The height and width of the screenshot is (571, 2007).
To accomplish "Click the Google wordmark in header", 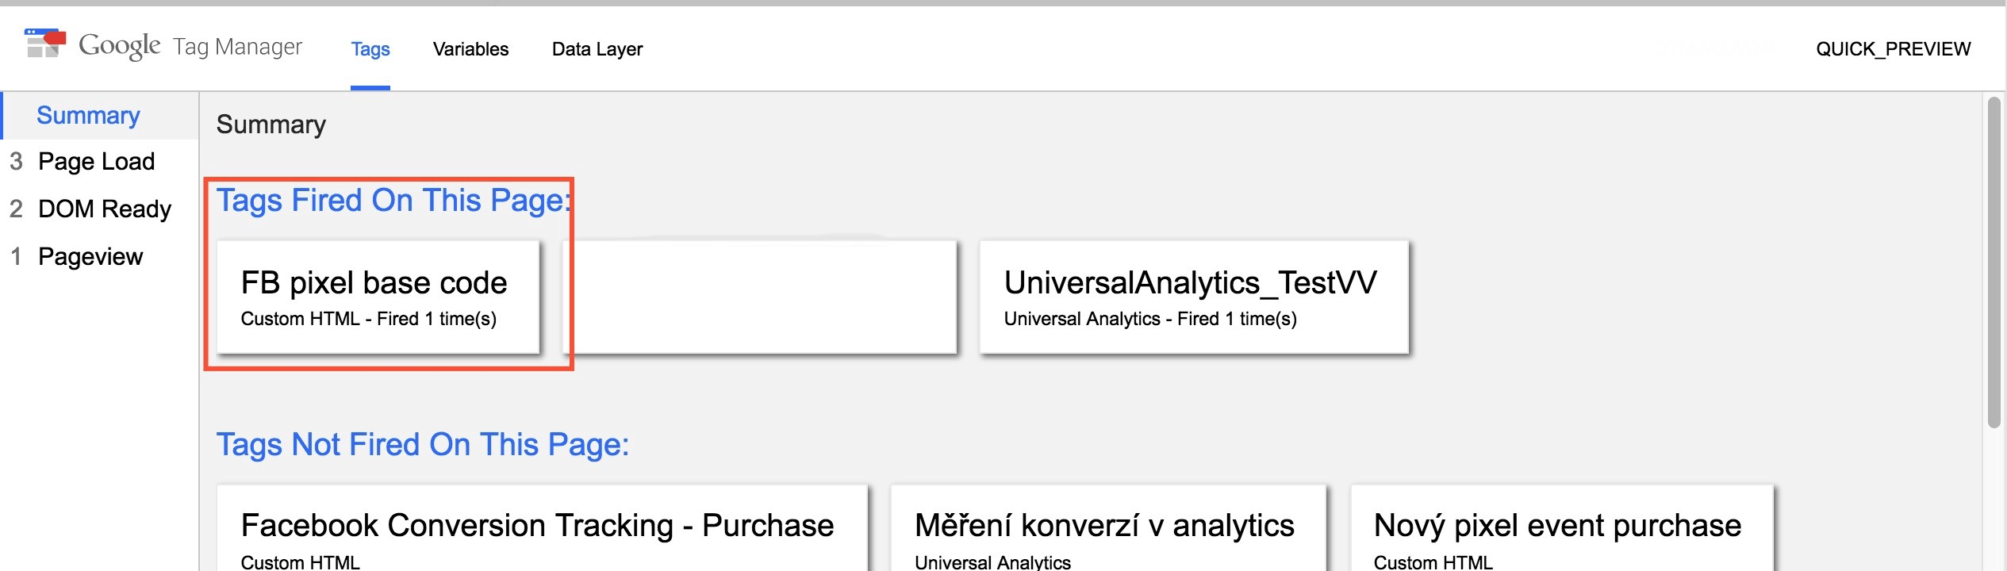I will tap(120, 46).
